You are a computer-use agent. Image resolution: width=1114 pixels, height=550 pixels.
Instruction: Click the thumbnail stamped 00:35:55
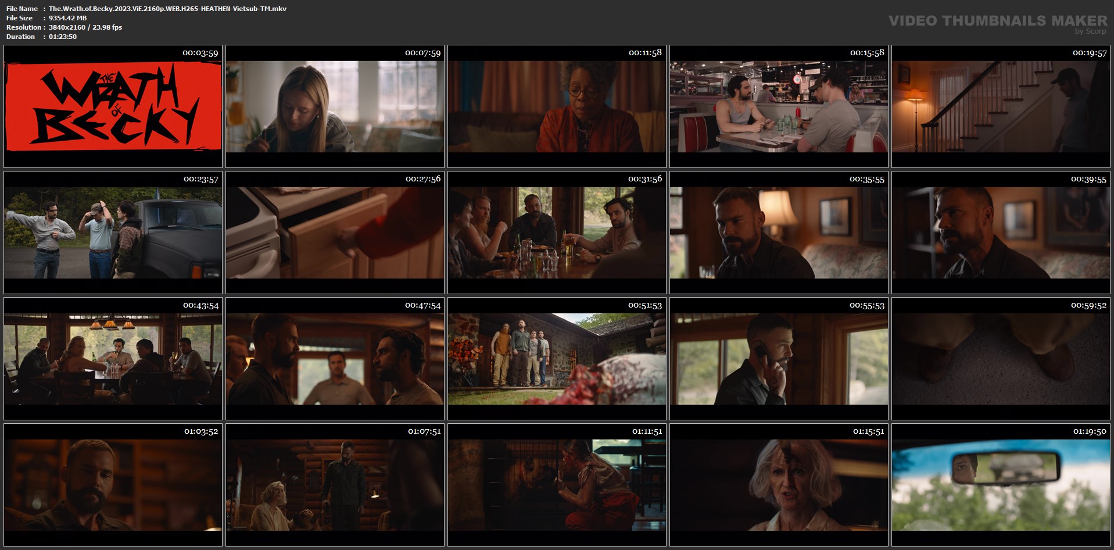click(x=779, y=233)
